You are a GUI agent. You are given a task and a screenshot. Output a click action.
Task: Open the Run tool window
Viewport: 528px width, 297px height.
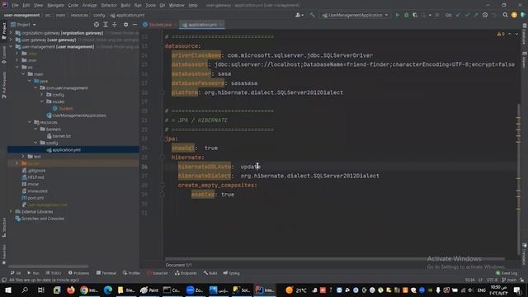point(33,273)
